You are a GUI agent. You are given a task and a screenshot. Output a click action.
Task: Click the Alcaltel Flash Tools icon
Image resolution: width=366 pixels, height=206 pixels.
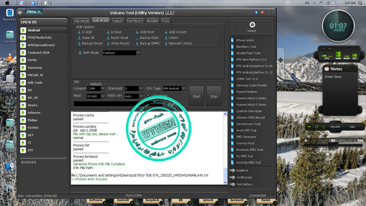[x=232, y=53]
